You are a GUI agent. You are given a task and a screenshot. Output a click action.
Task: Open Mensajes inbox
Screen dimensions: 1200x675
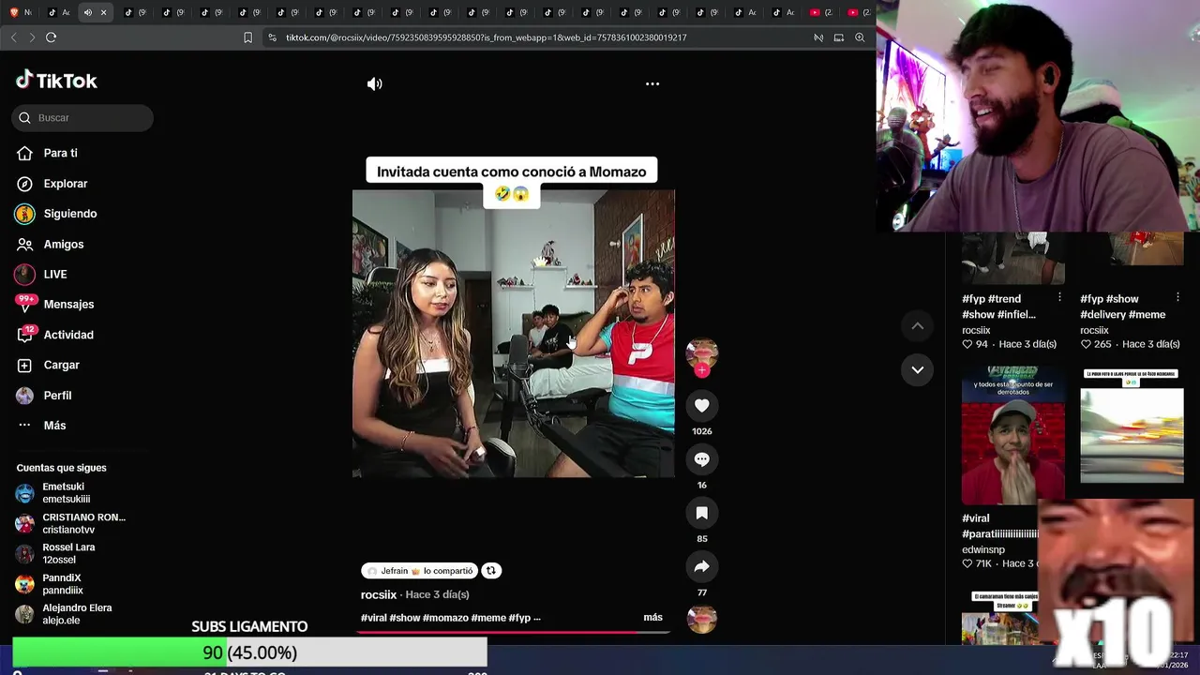click(68, 304)
